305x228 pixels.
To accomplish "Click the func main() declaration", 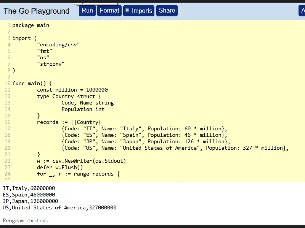I will click(32, 83).
